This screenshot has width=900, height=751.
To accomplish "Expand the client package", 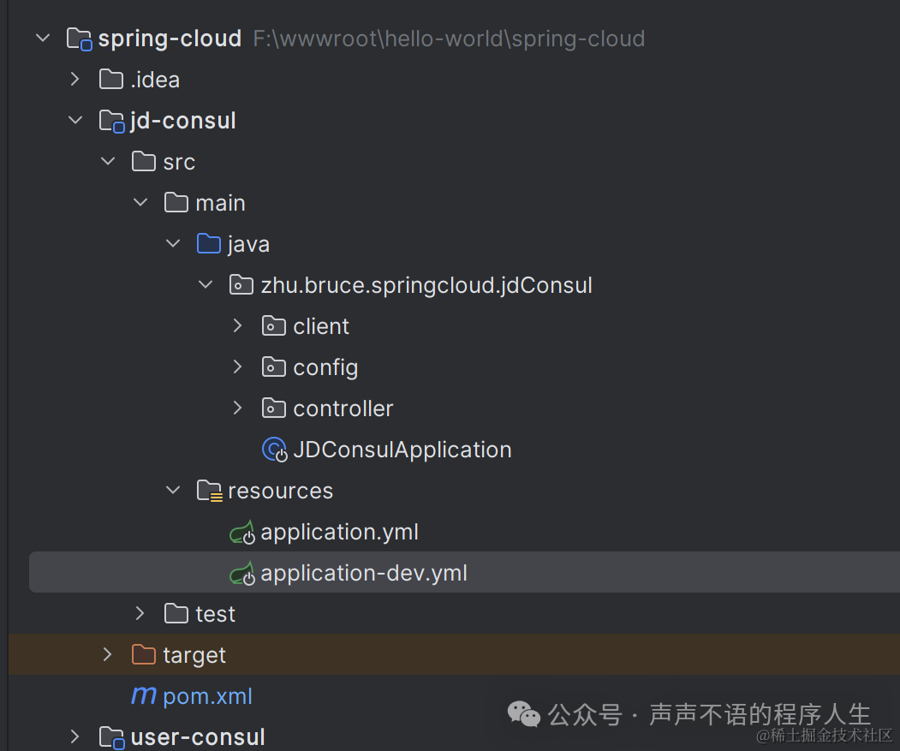I will point(237,325).
